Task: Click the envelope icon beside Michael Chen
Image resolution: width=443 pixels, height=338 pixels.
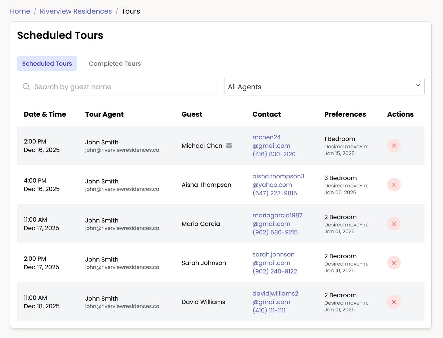Action: coord(229,146)
